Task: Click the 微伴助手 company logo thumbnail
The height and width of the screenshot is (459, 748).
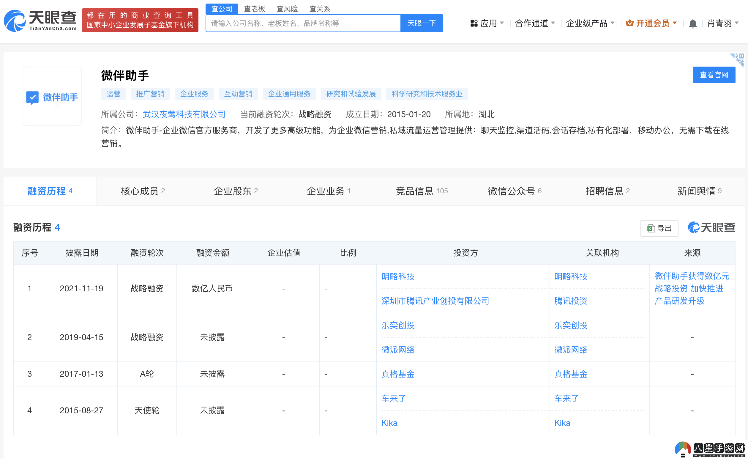Action: [52, 96]
